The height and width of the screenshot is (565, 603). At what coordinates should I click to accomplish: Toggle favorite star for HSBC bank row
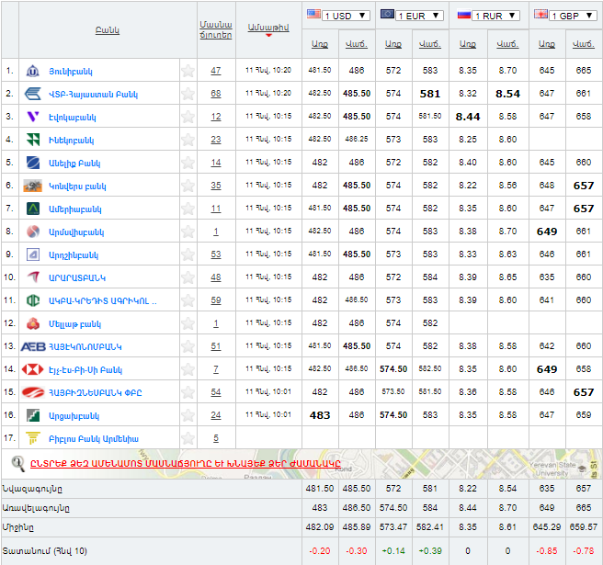(188, 369)
